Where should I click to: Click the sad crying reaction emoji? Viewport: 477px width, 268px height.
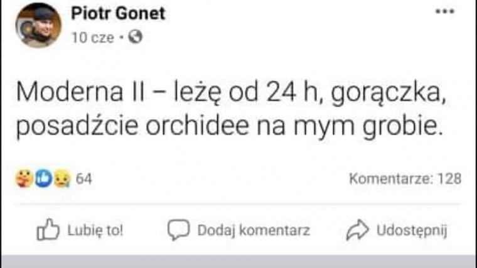click(x=61, y=179)
